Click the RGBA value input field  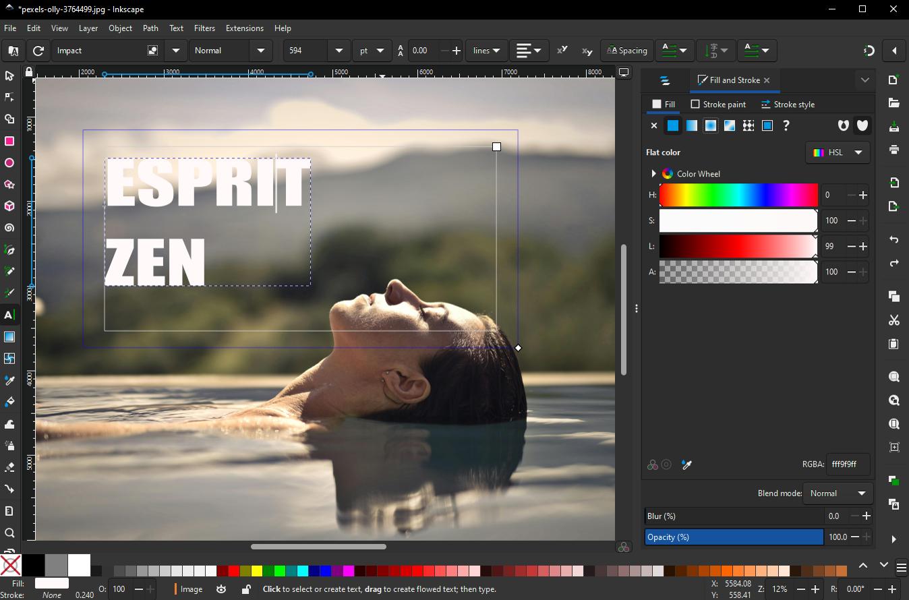(848, 464)
